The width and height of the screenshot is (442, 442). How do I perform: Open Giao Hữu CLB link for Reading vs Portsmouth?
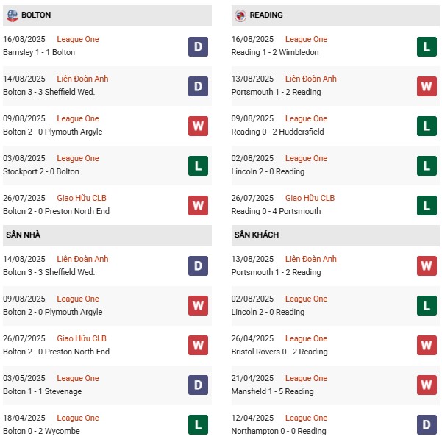tap(310, 198)
